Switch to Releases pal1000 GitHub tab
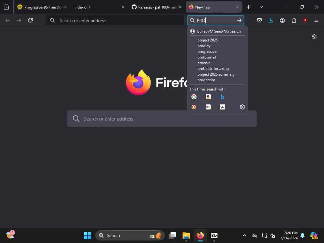 [156, 7]
